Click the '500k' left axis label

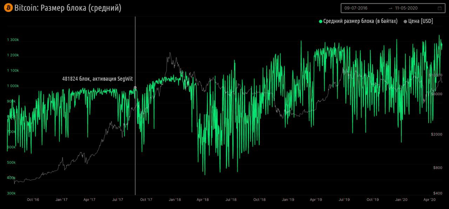pyautogui.click(x=11, y=163)
